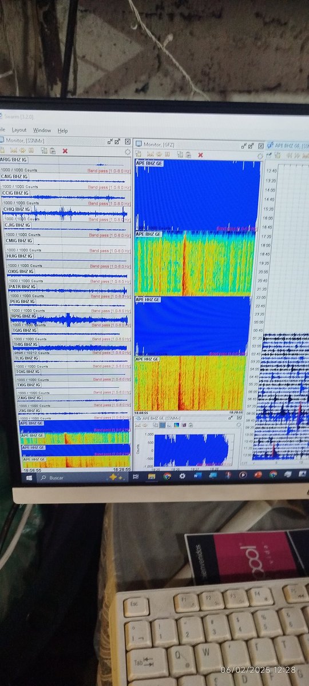
Task: Select the TLIG BHZ IG channel label
Action: [27, 358]
